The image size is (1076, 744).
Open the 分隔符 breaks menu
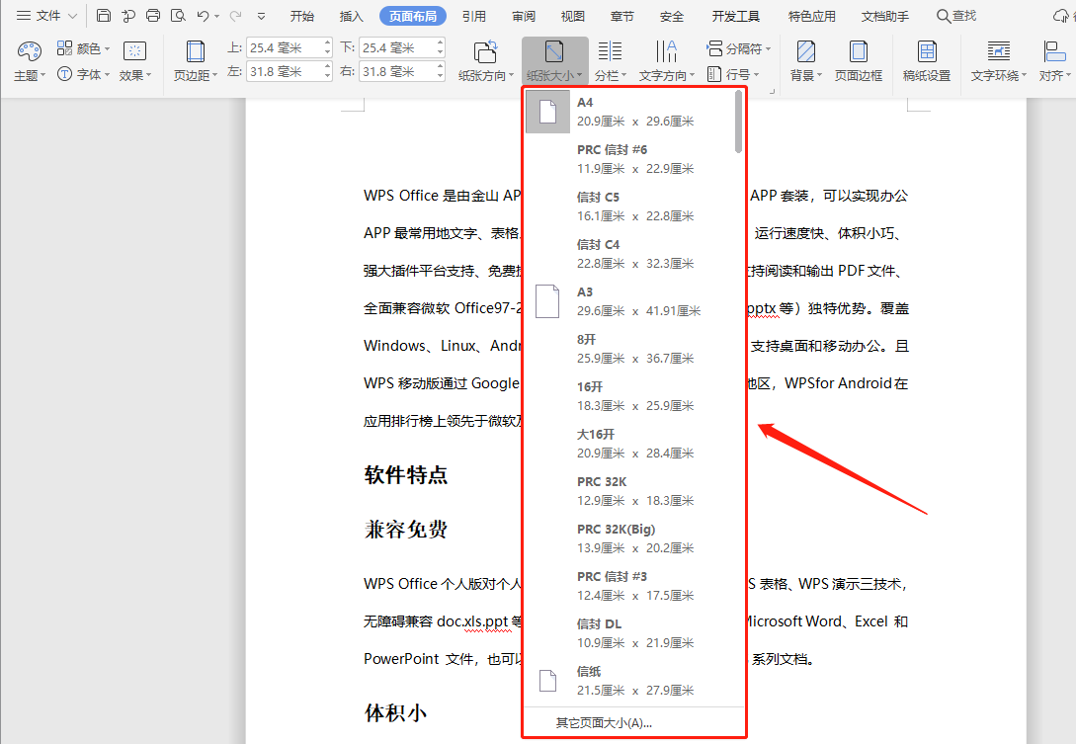[x=738, y=48]
